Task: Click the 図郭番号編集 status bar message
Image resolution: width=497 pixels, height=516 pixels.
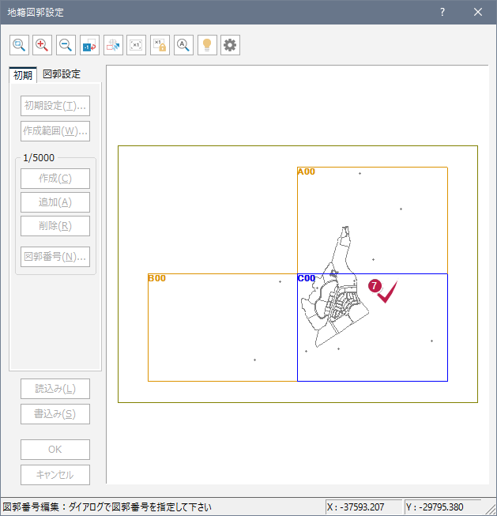Action: [107, 507]
